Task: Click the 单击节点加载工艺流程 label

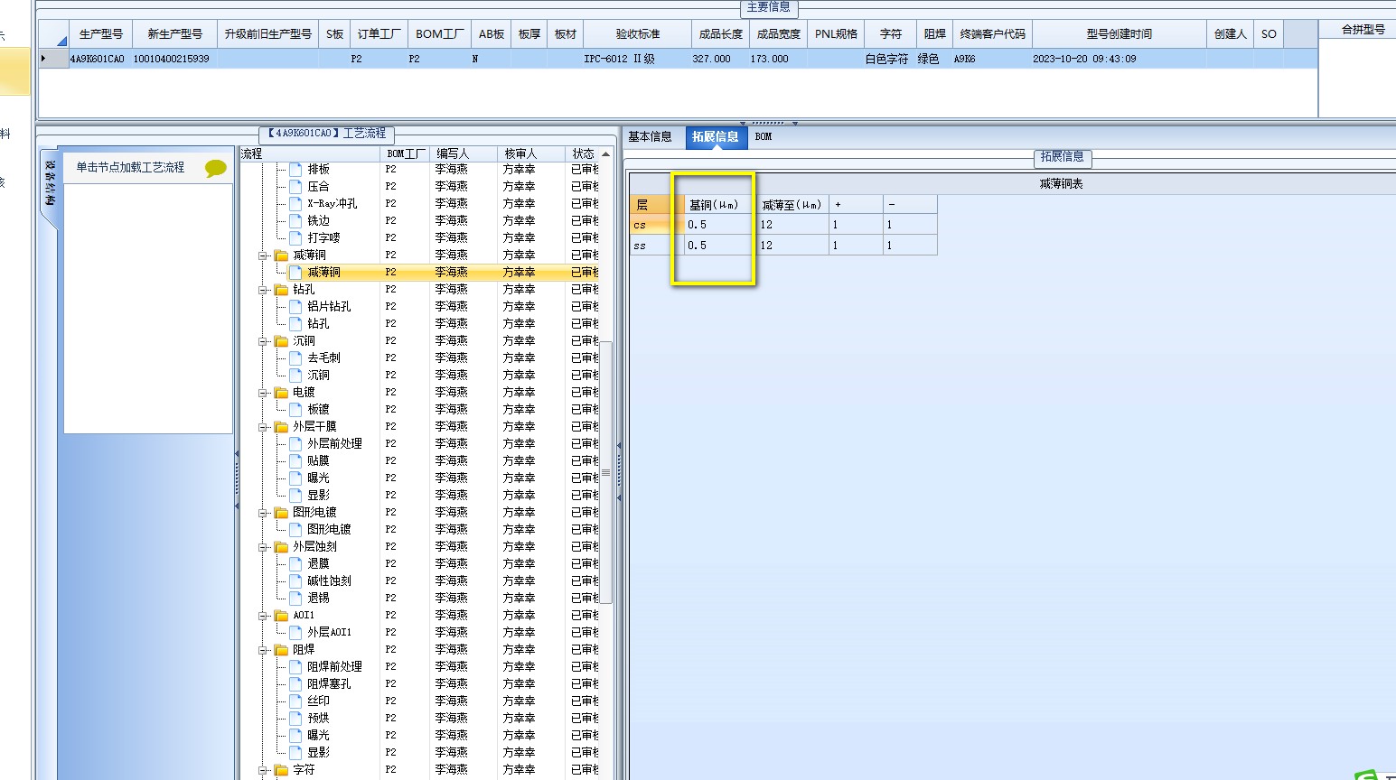Action: pos(130,168)
